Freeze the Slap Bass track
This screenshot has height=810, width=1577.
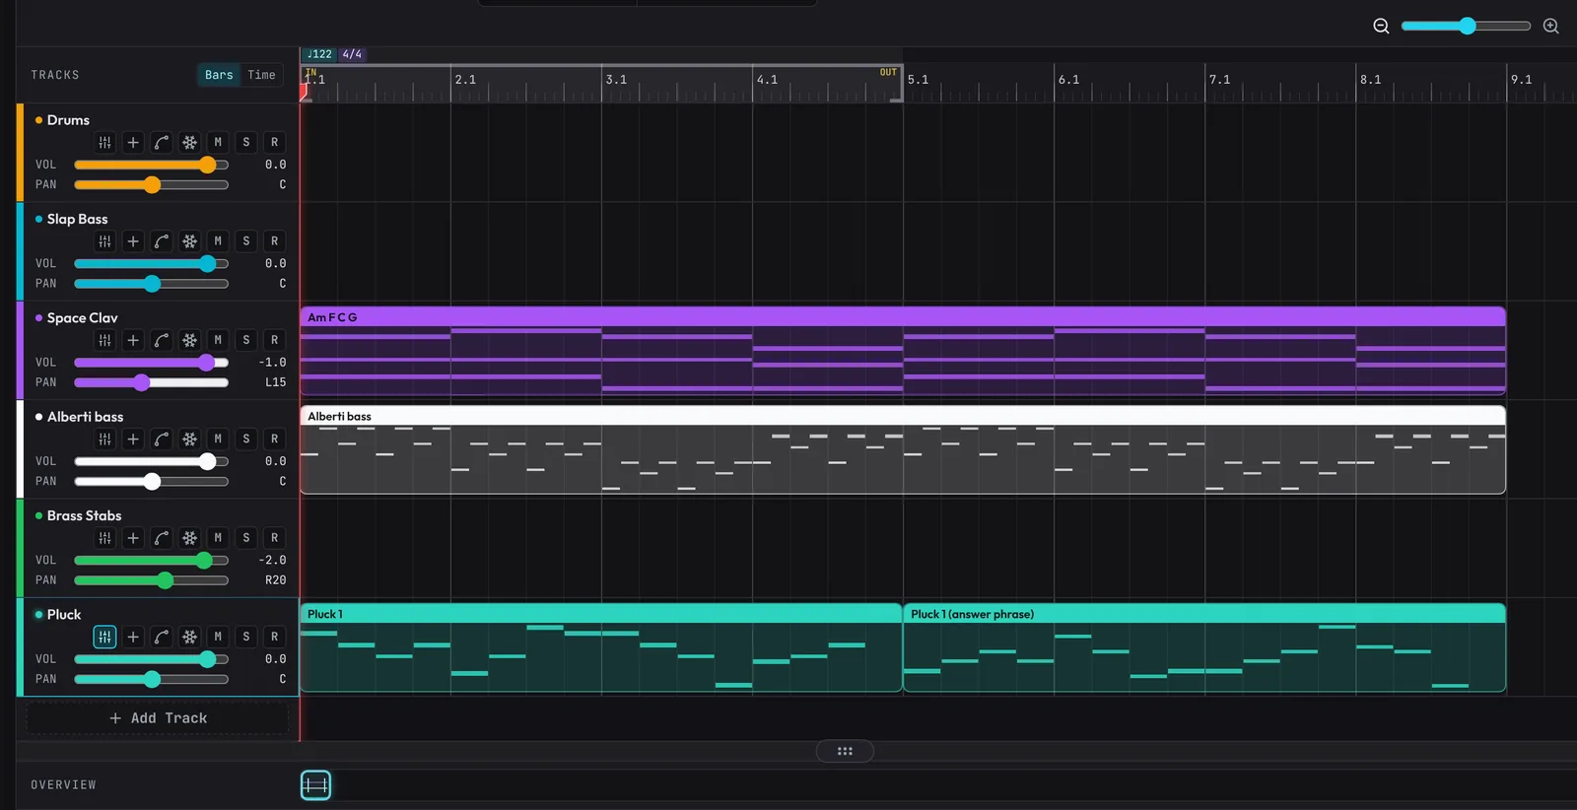click(x=189, y=241)
